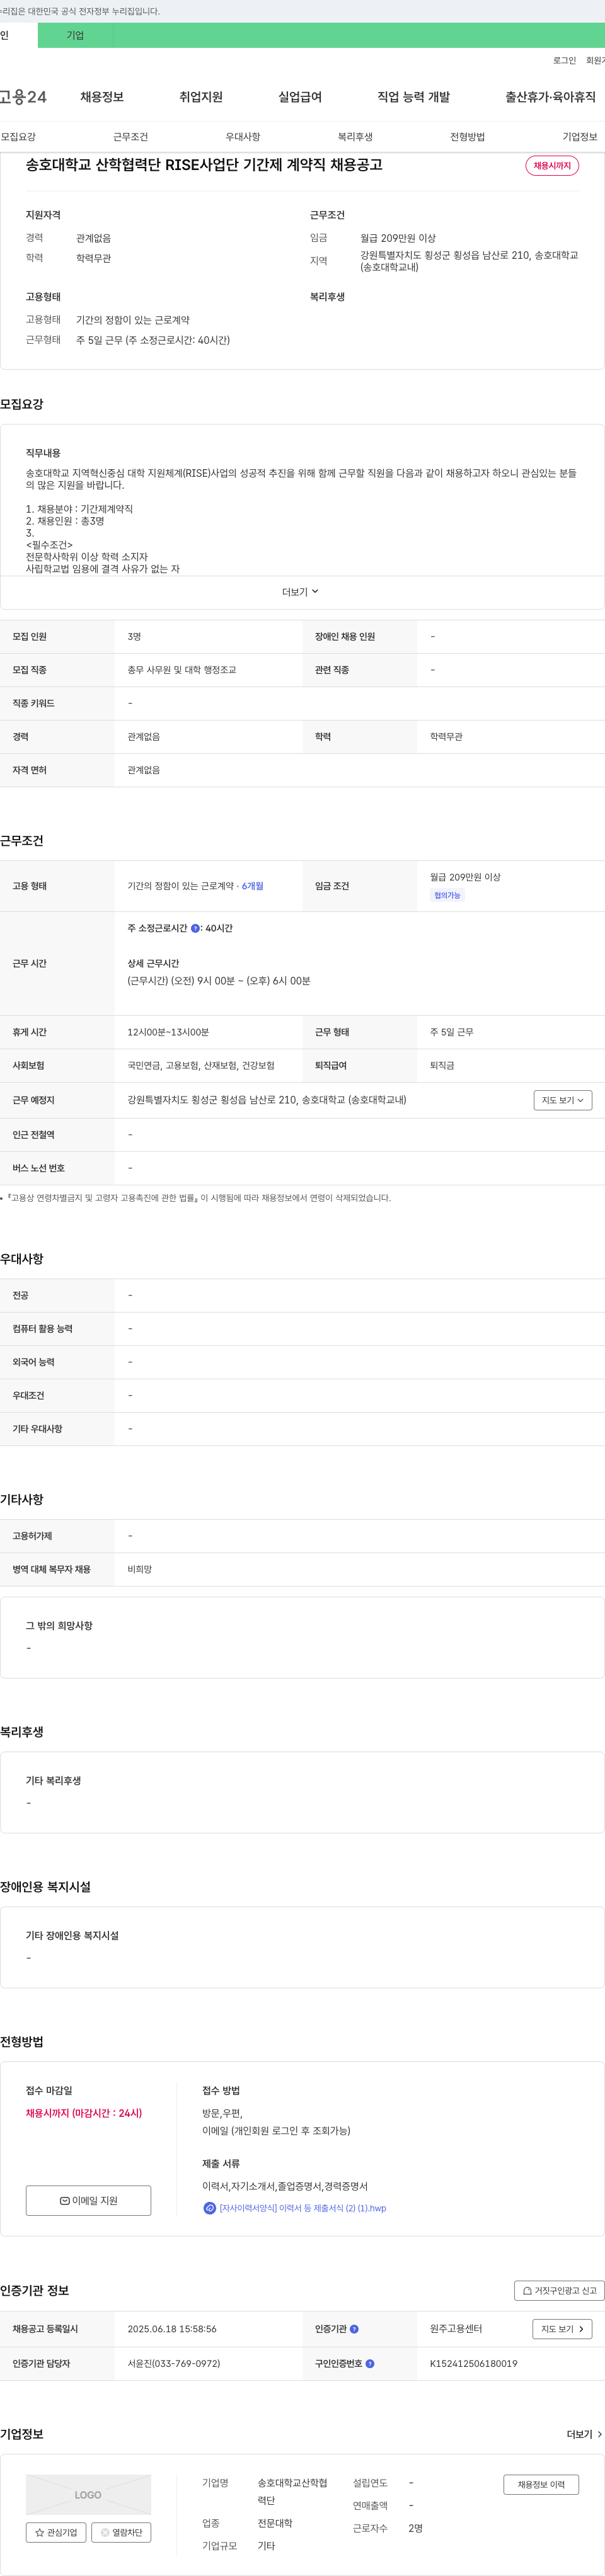Open 더보기 in 기업정보 section
The image size is (605, 2576).
(x=584, y=2434)
